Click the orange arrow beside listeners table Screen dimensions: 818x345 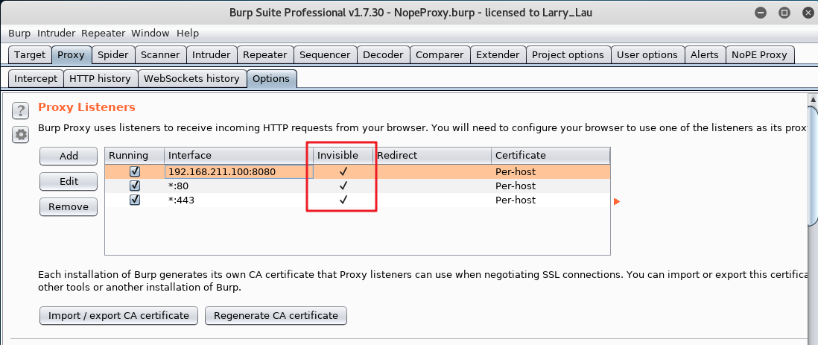tap(617, 201)
